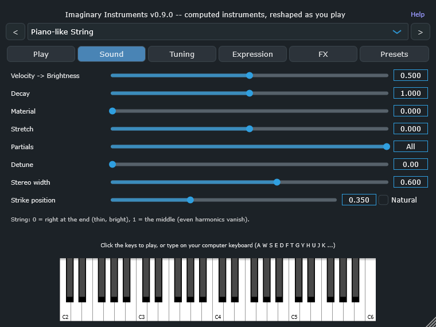Switch to the Play tab
Screen dimensions: 436x327
click(41, 54)
